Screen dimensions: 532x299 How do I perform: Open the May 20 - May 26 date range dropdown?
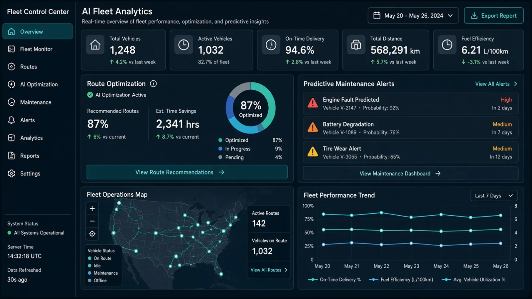tap(413, 16)
